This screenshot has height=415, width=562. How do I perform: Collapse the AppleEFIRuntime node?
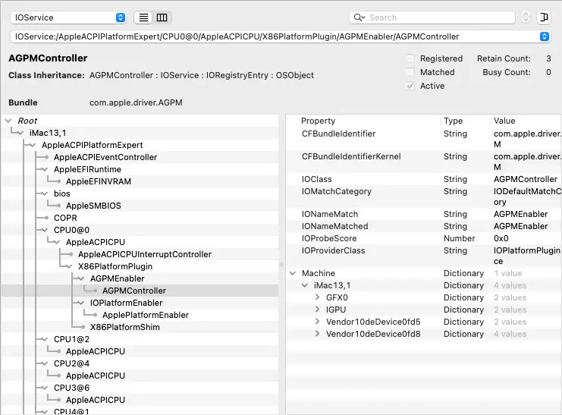pos(45,169)
